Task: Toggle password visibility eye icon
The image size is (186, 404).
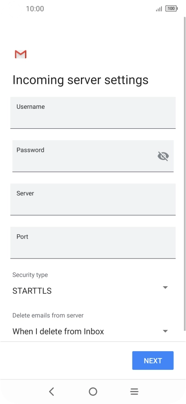Action: tap(163, 156)
